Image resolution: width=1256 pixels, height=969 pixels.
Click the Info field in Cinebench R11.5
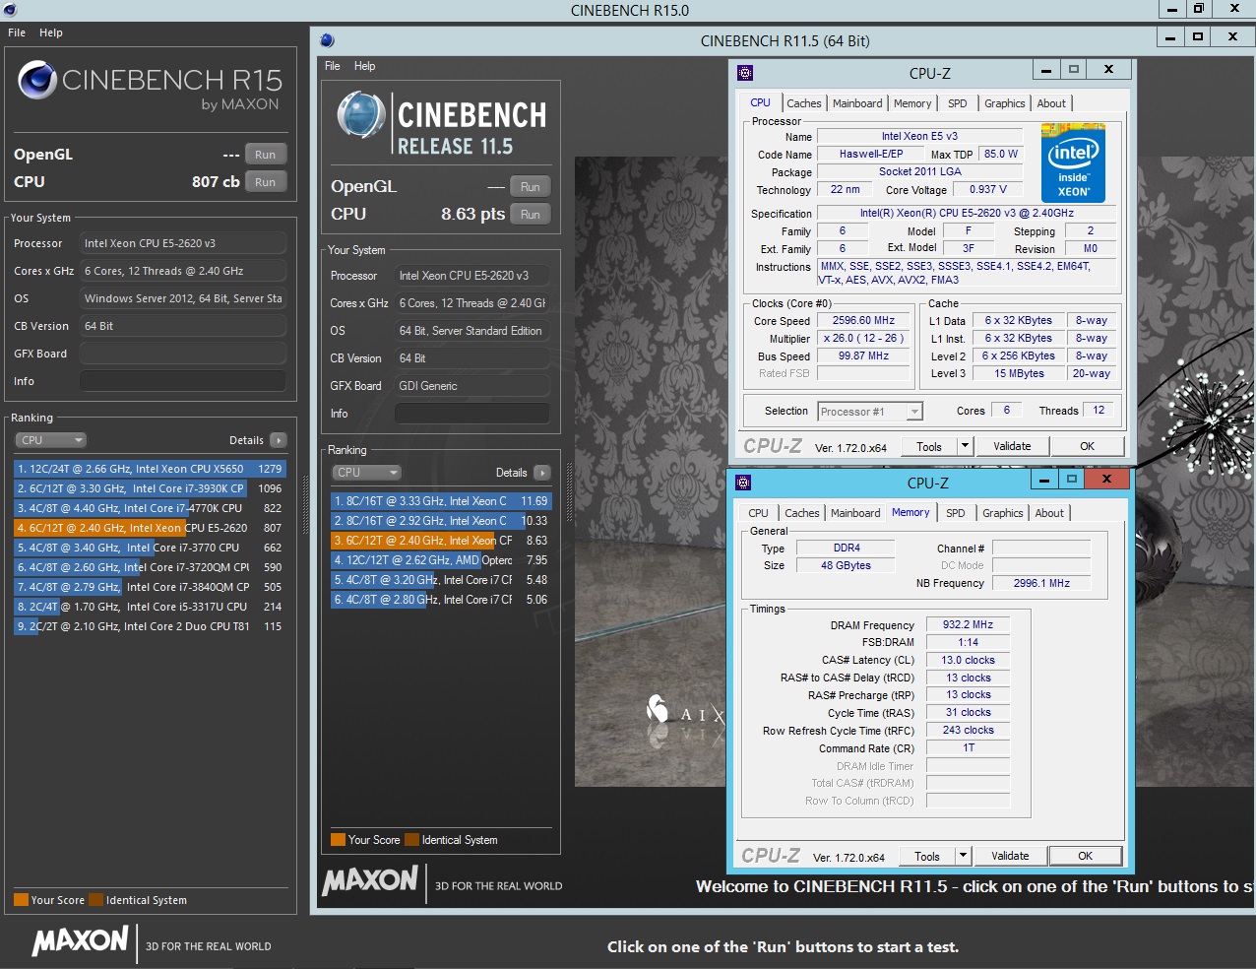(x=472, y=414)
